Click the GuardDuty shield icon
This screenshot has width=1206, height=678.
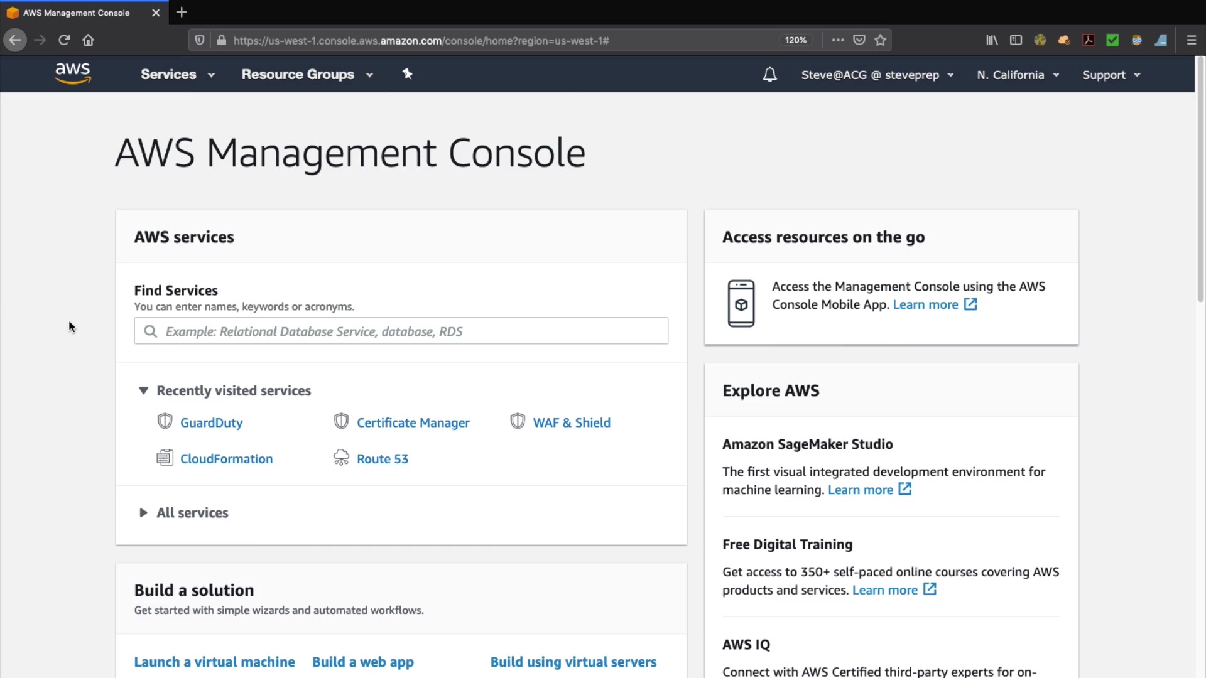[x=165, y=421]
